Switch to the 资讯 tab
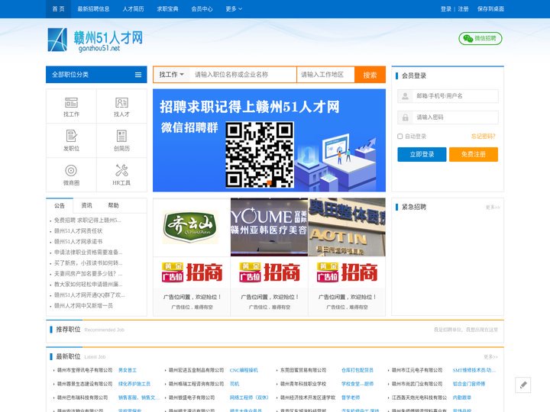The image size is (550, 412). (86, 206)
